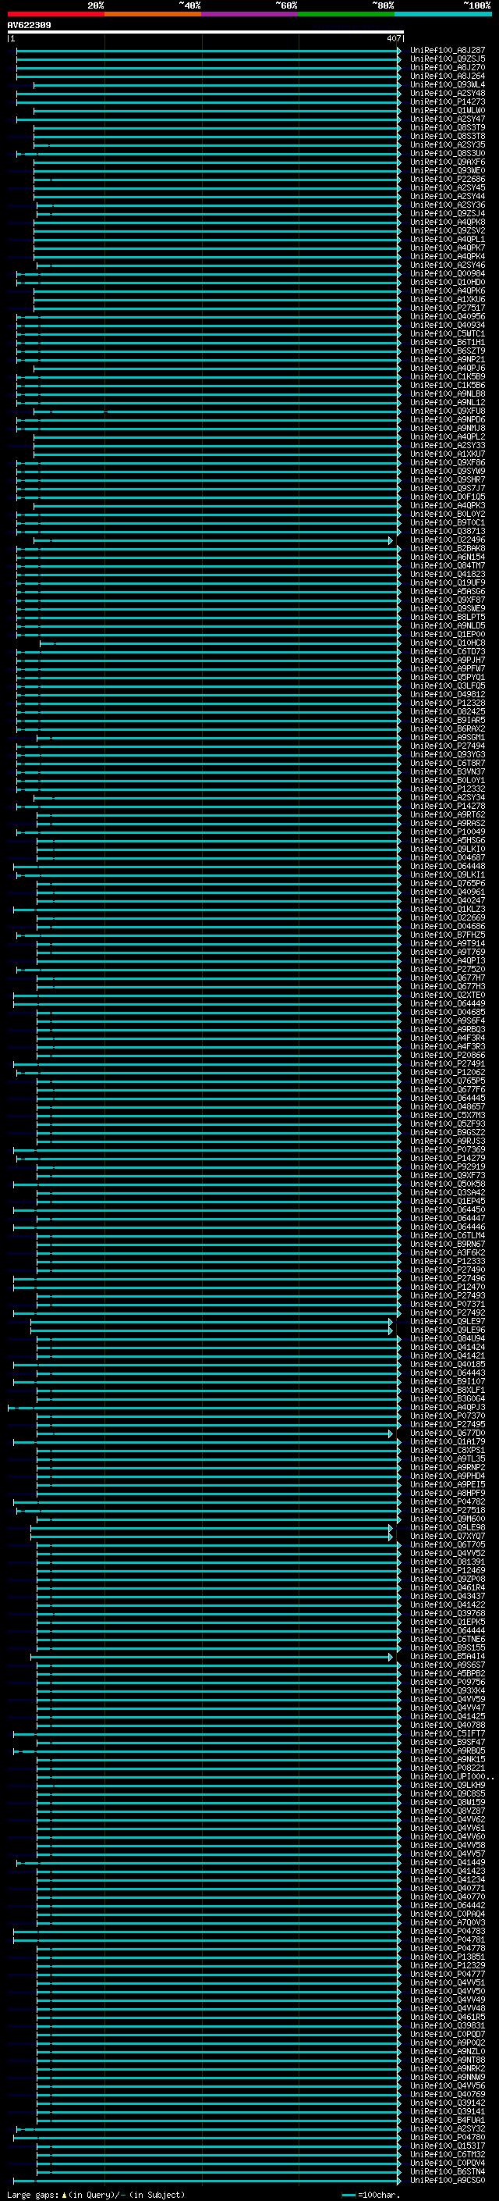Select hit label UniRef100_P14273

point(448,102)
